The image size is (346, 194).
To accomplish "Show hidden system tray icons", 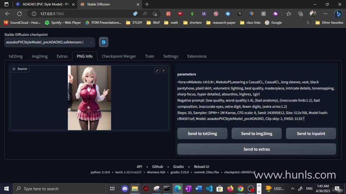I will [293, 189].
